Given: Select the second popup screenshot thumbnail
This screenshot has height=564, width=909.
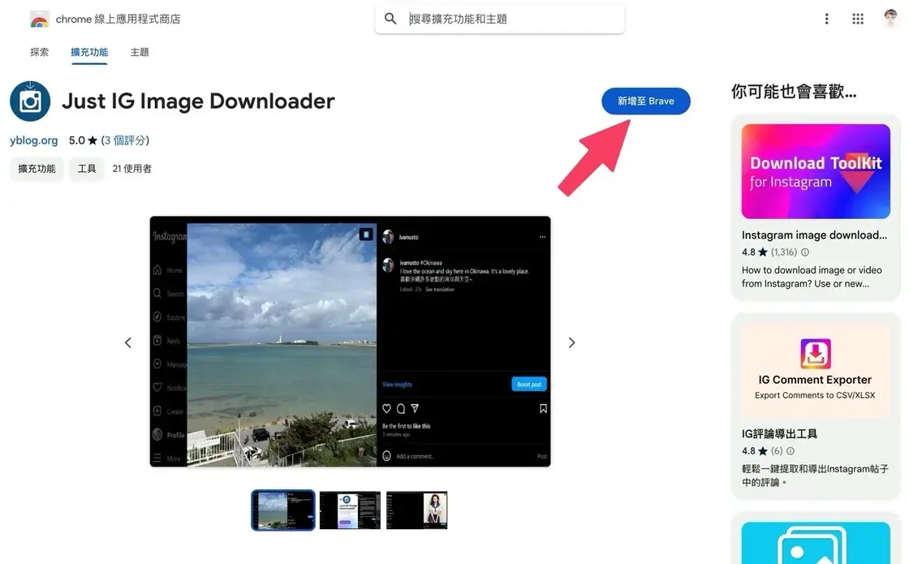Looking at the screenshot, I should pyautogui.click(x=350, y=510).
